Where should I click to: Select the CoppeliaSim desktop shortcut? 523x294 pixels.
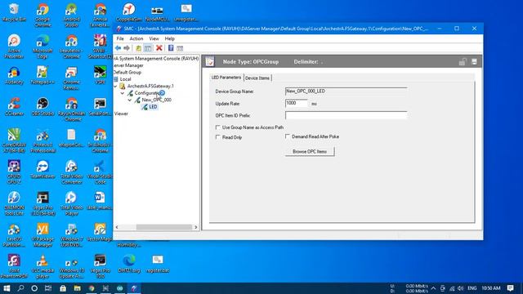(129, 13)
